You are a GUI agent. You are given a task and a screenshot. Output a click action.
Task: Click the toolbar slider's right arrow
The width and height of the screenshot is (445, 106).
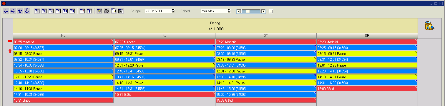click(263, 11)
